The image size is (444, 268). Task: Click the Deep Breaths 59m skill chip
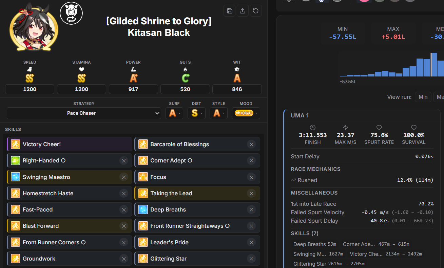(315, 244)
